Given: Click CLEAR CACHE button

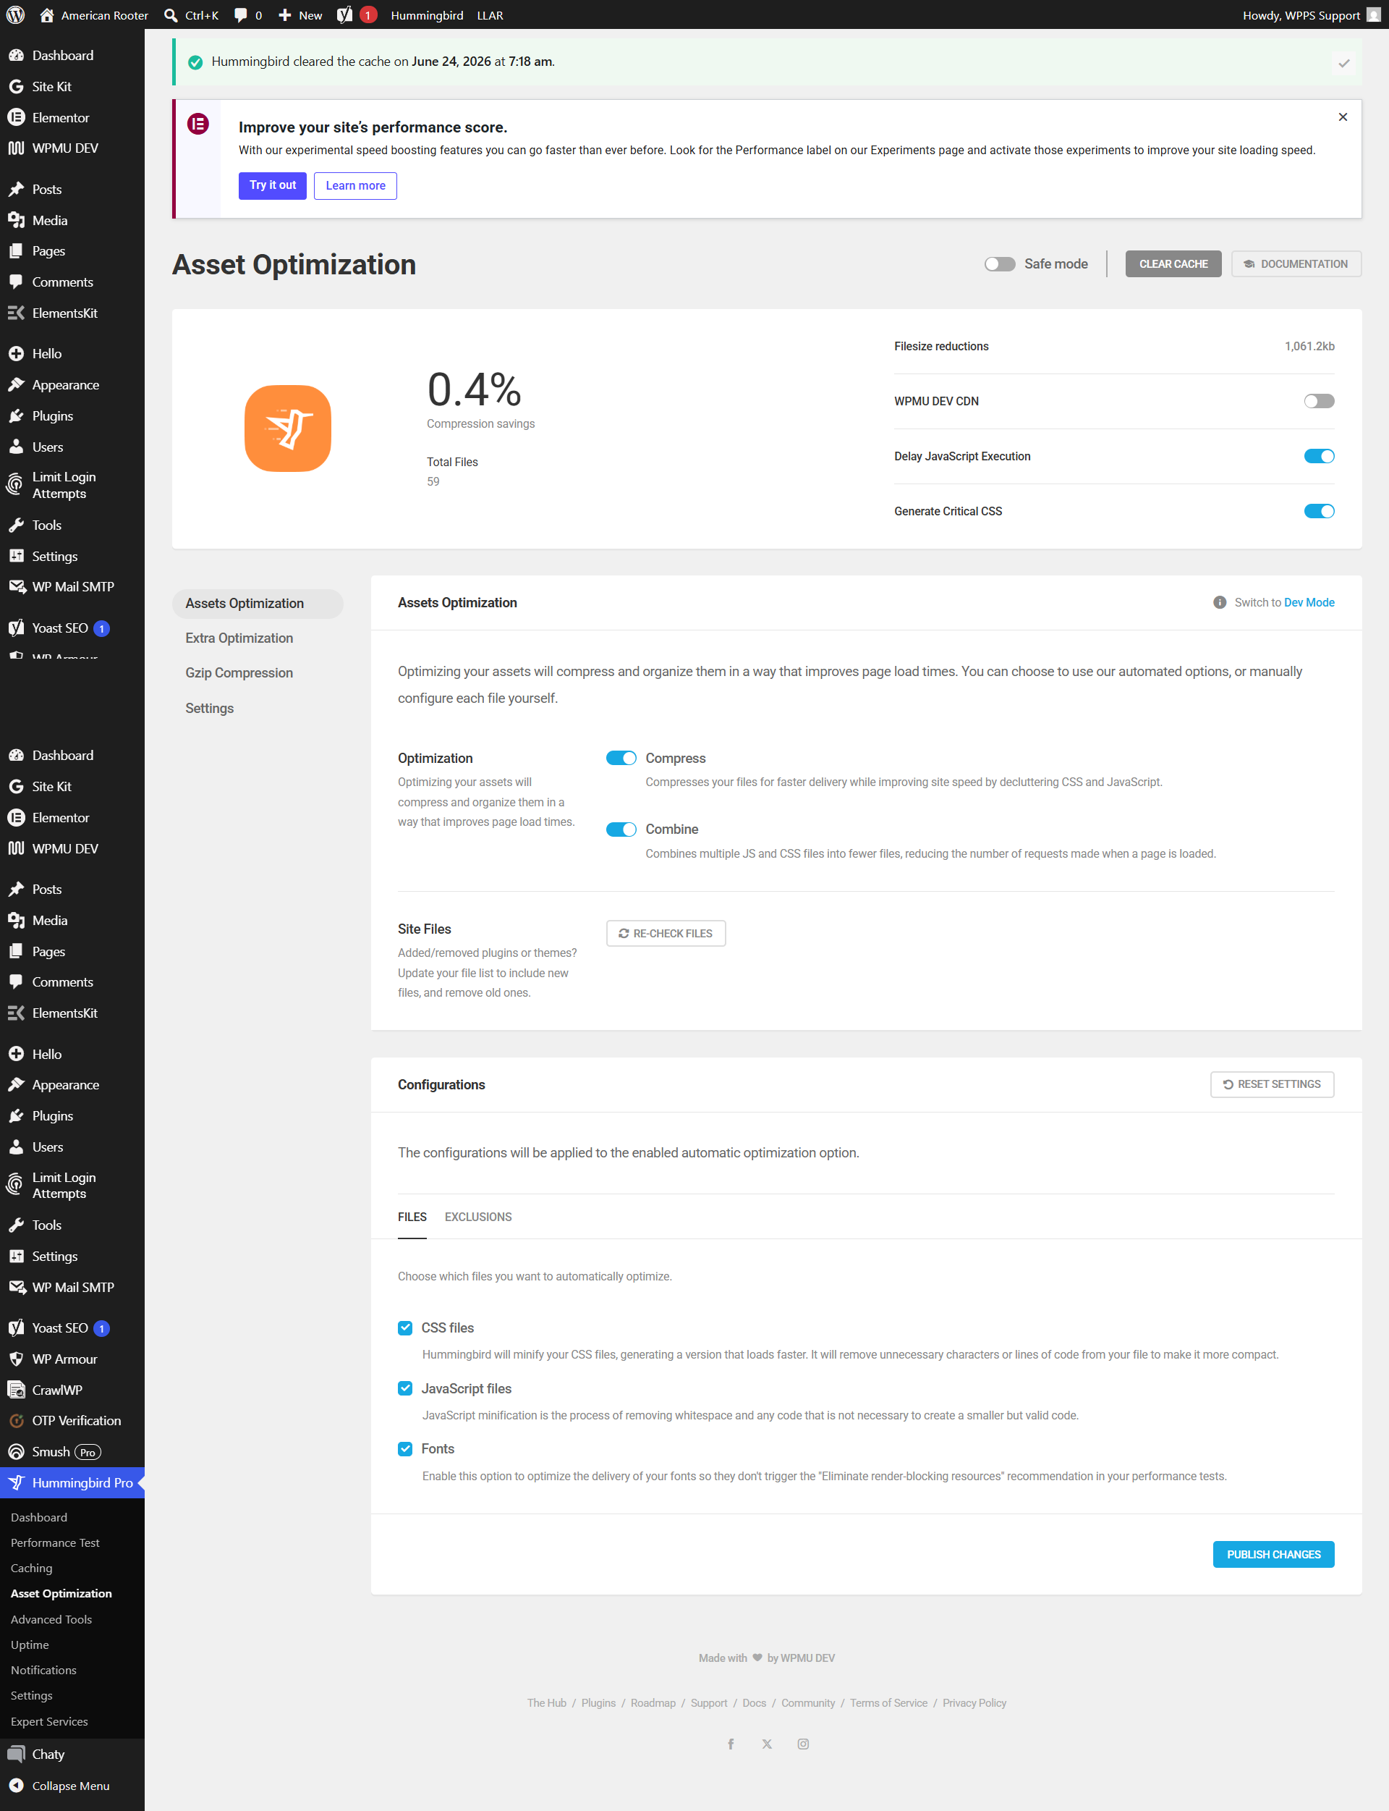Looking at the screenshot, I should tap(1173, 264).
